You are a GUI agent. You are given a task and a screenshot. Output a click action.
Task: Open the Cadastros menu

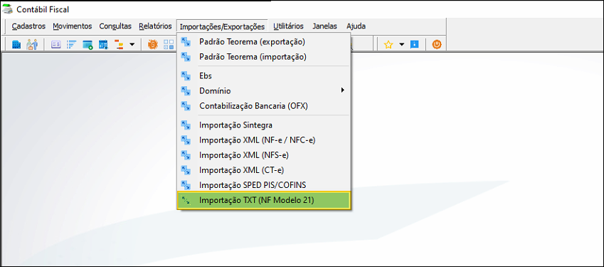pyautogui.click(x=28, y=26)
